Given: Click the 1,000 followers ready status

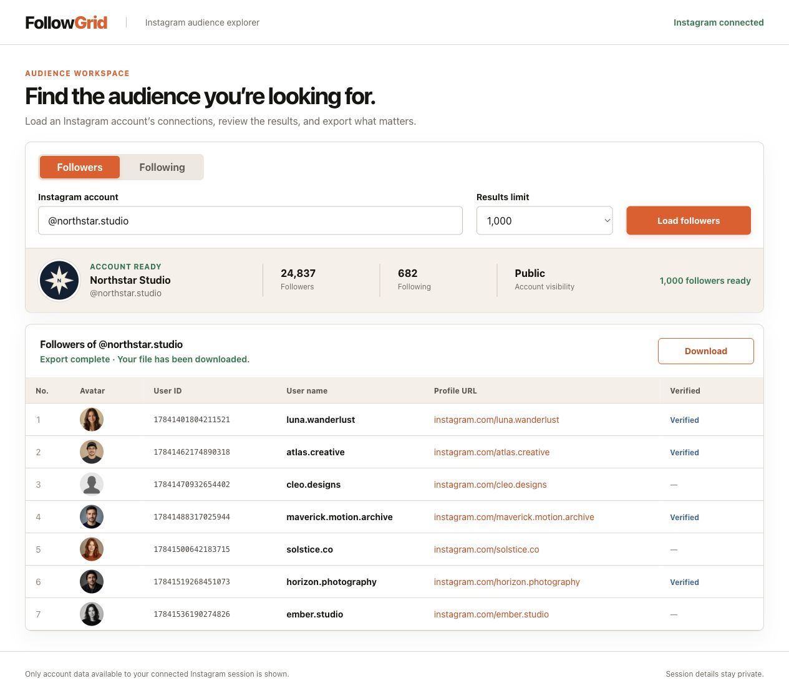Looking at the screenshot, I should [705, 281].
